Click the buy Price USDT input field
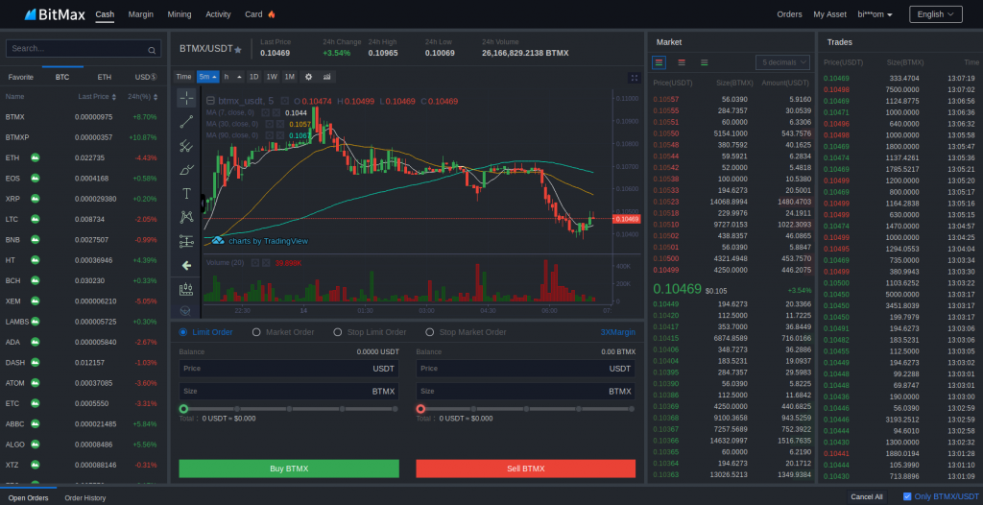Image resolution: width=983 pixels, height=505 pixels. [289, 369]
